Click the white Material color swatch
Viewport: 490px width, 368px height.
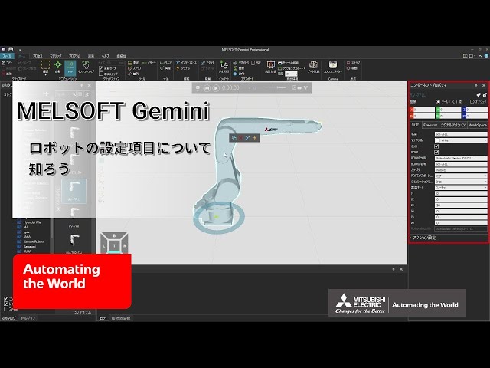[438, 140]
